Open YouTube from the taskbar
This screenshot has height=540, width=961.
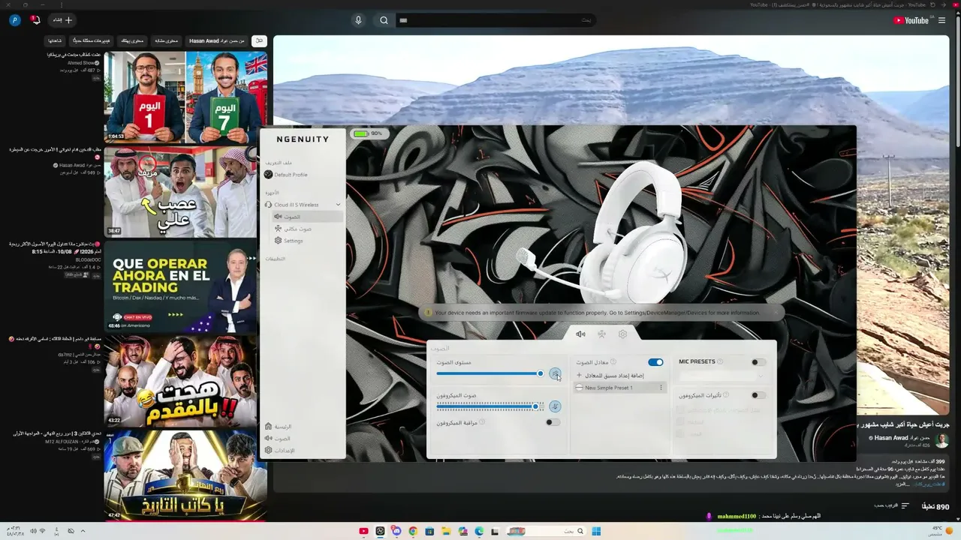364,531
